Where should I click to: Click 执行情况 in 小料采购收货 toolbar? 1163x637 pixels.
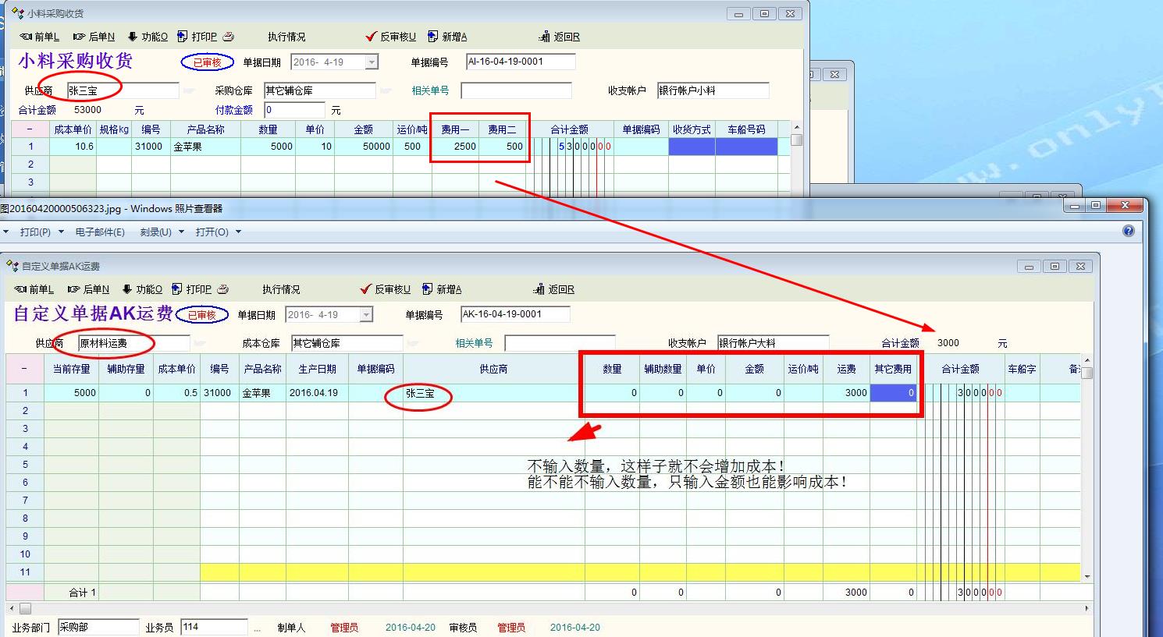click(286, 37)
